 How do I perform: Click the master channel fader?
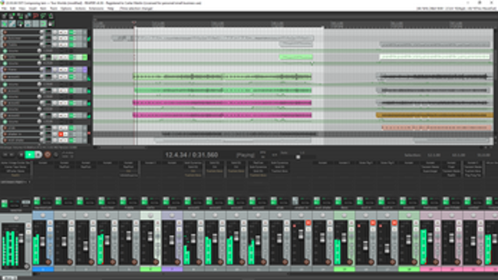[x=21, y=238]
